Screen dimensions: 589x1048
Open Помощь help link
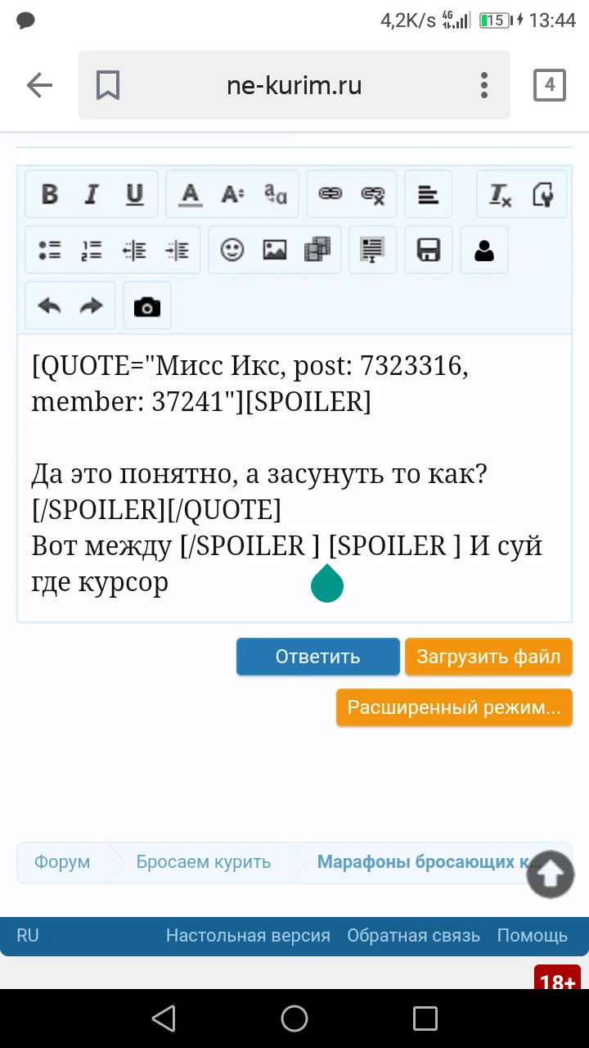pyautogui.click(x=533, y=935)
